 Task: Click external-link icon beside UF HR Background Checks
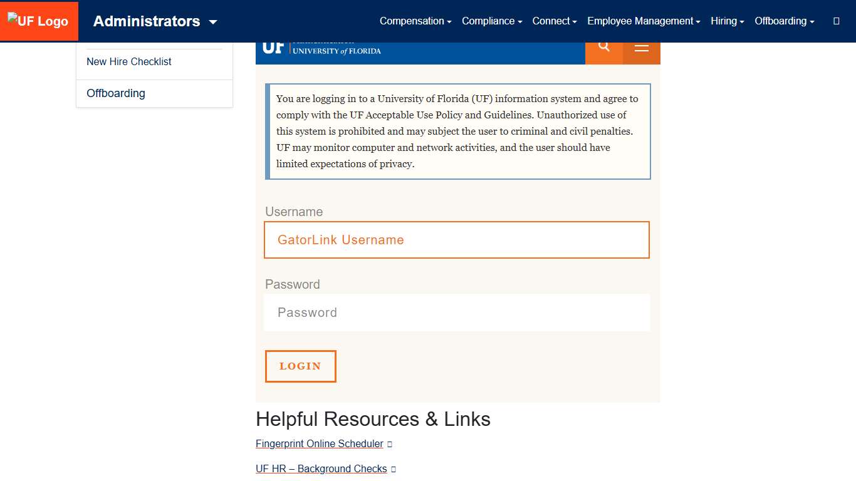394,469
